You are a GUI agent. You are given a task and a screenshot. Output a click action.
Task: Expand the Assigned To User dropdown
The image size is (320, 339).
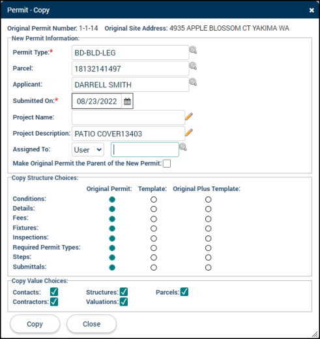pyautogui.click(x=88, y=149)
